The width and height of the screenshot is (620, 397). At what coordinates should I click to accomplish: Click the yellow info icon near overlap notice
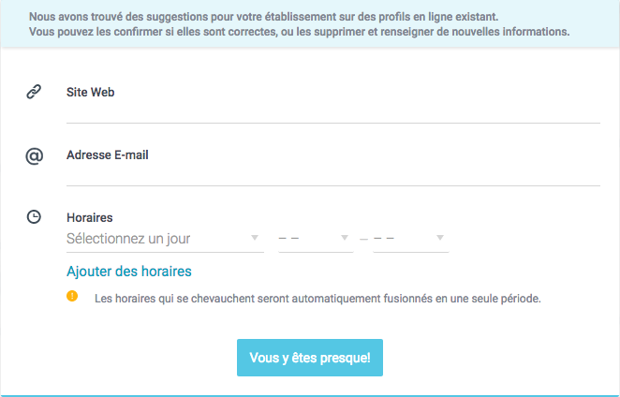coord(72,297)
